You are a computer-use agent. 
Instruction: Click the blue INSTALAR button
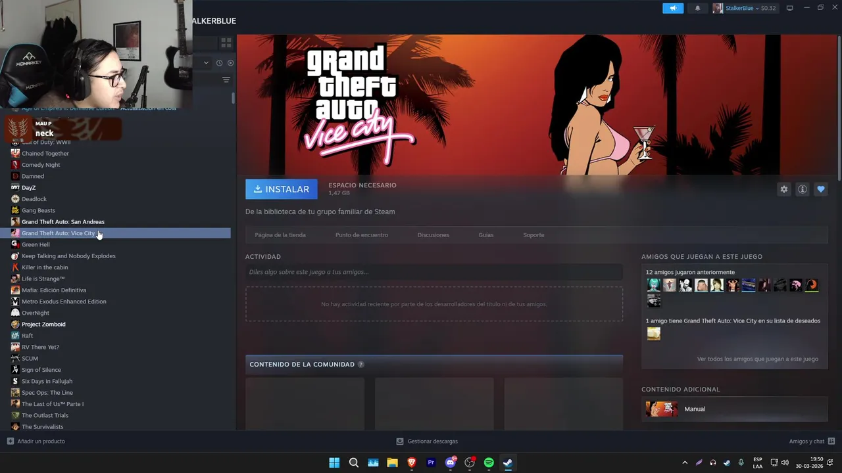pos(282,189)
